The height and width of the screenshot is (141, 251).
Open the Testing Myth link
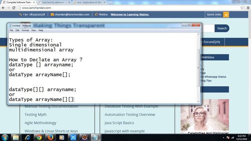36,115
